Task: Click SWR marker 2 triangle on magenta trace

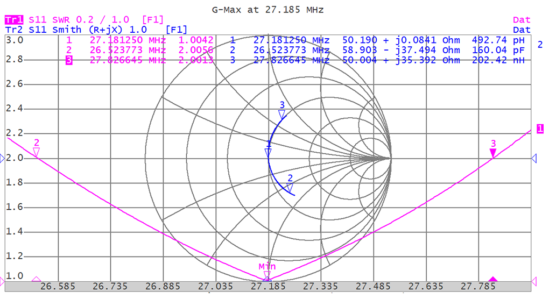Action: (36, 152)
